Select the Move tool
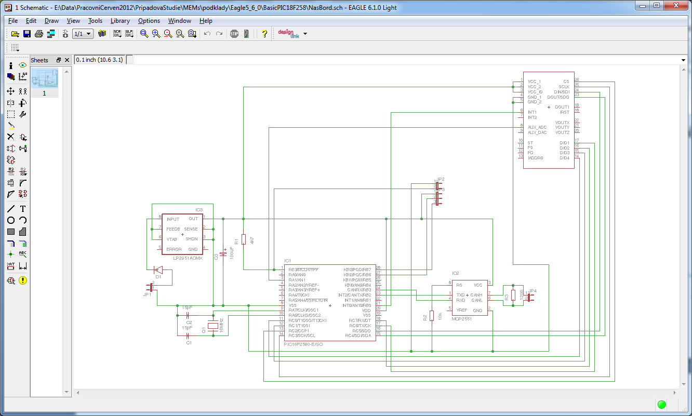 11,91
